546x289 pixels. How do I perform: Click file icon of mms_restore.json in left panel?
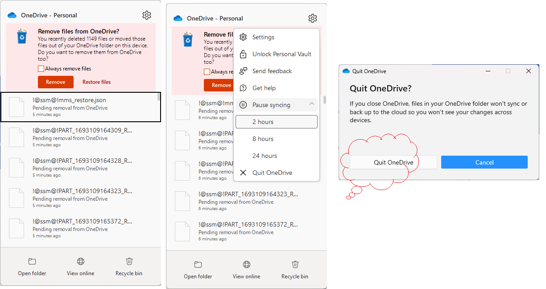[x=17, y=107]
